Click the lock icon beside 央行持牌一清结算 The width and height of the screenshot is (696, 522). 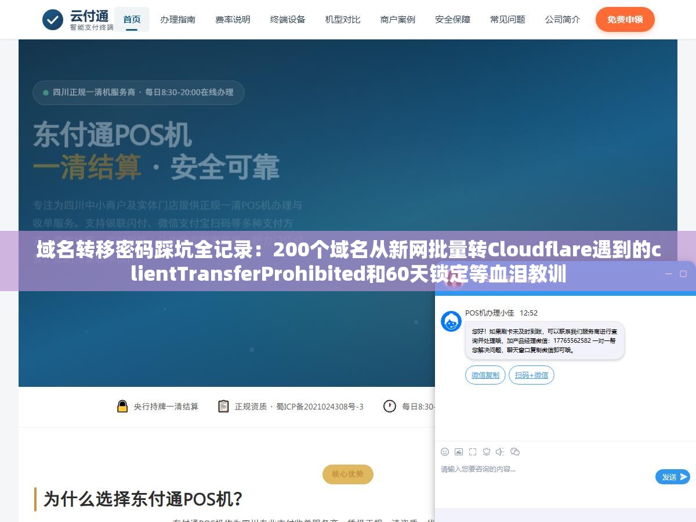tap(122, 406)
